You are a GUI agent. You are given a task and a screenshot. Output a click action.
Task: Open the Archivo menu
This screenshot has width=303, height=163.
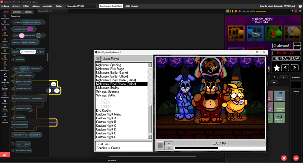tap(16, 6)
